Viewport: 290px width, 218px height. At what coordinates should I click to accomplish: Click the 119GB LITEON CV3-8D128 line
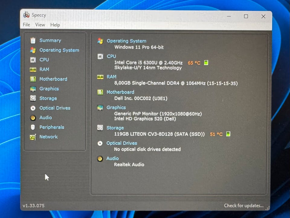[x=159, y=134]
